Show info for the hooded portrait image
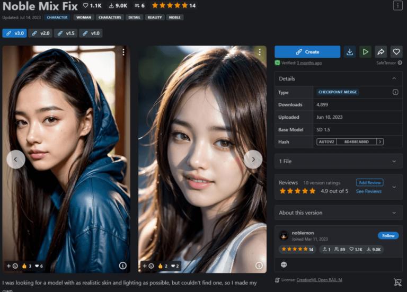407x292 pixels. [123, 266]
